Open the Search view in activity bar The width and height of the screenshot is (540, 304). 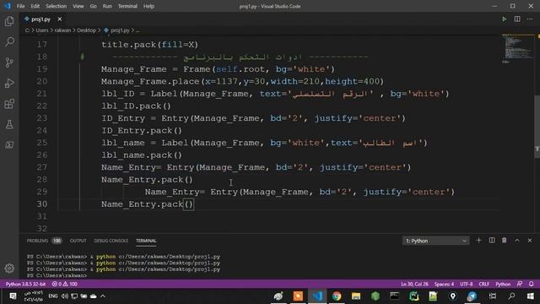(x=9, y=41)
